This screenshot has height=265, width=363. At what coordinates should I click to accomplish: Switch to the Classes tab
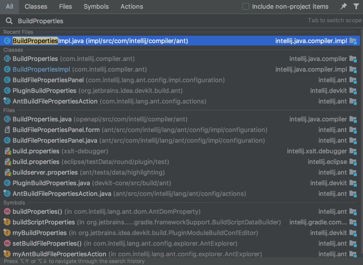[36, 6]
